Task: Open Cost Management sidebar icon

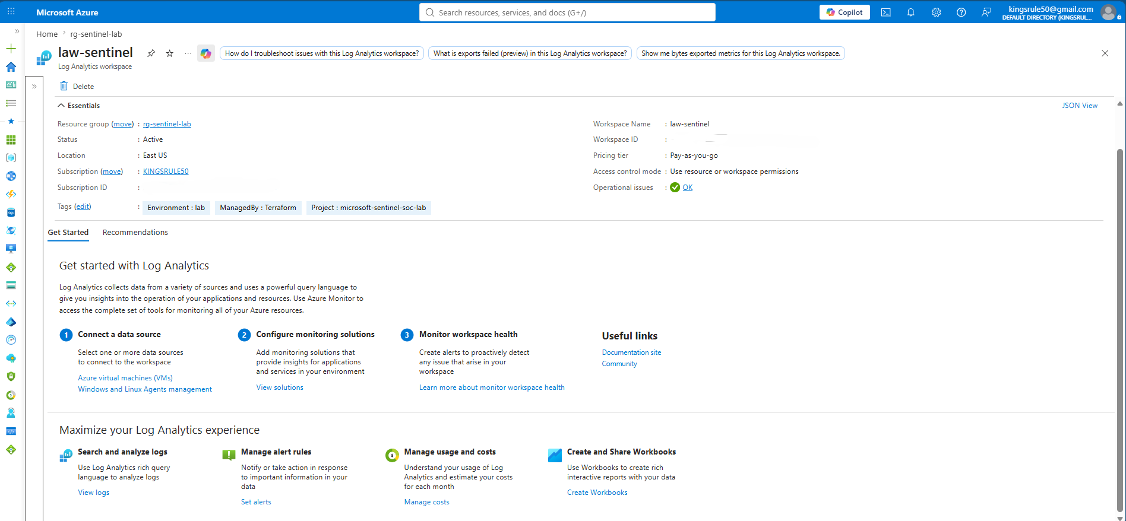Action: tap(11, 395)
